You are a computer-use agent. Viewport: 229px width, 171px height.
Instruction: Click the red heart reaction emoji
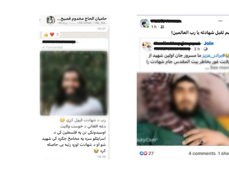pyautogui.click(x=52, y=34)
